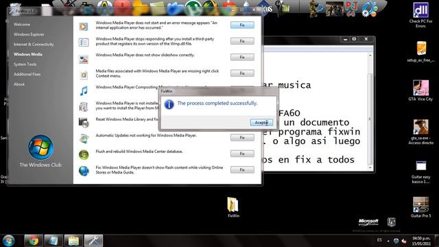439x247 pixels.
Task: Open gta_sa.exe Acceso directo shortcut
Action: pos(420,132)
